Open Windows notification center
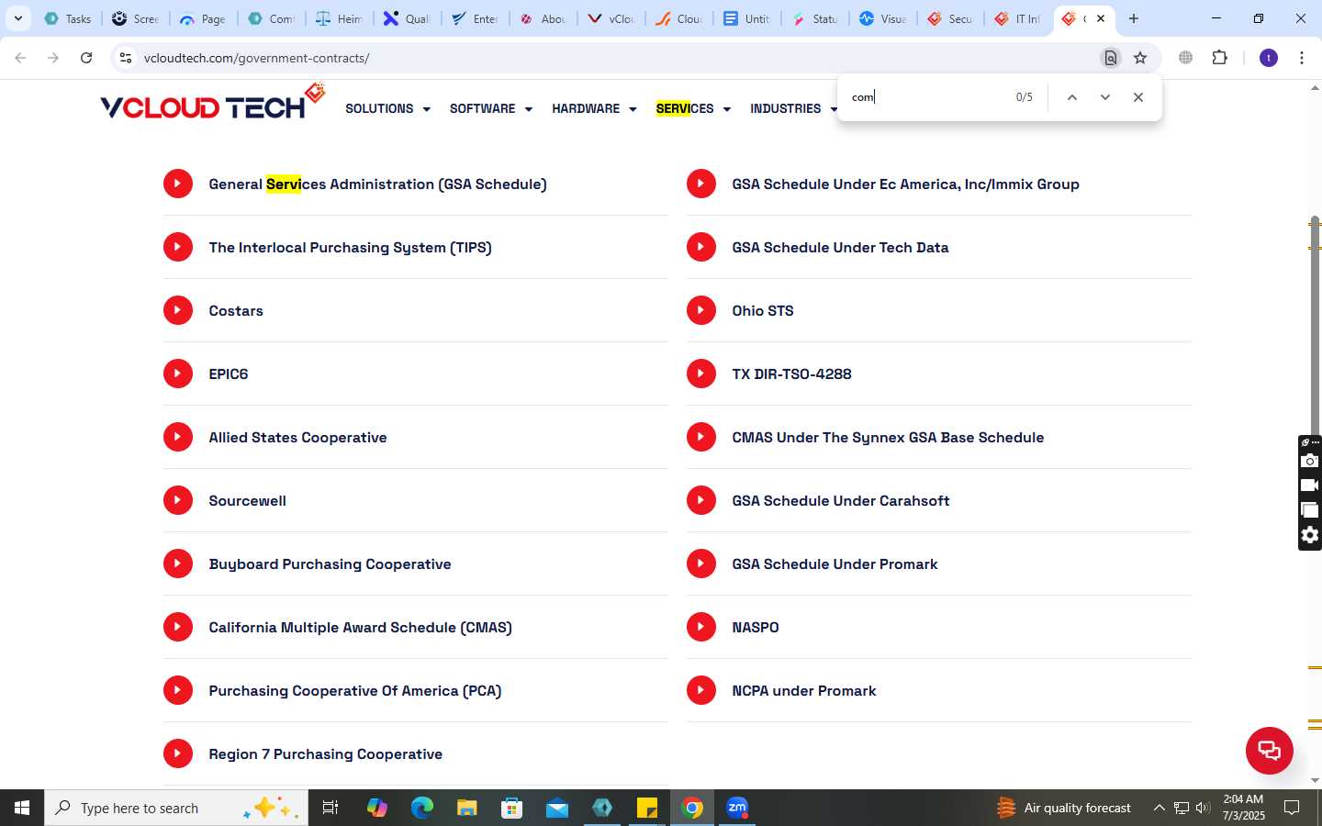 [1292, 808]
